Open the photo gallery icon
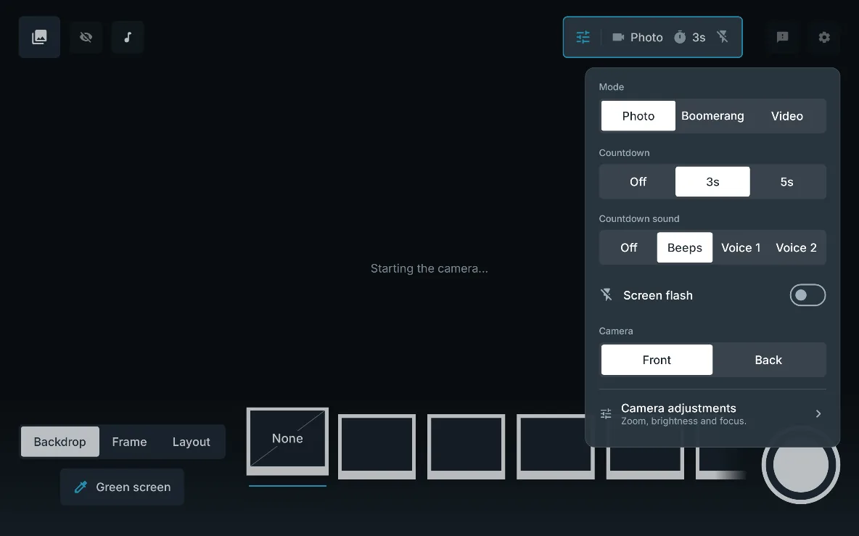Viewport: 859px width, 536px height. pyautogui.click(x=39, y=37)
